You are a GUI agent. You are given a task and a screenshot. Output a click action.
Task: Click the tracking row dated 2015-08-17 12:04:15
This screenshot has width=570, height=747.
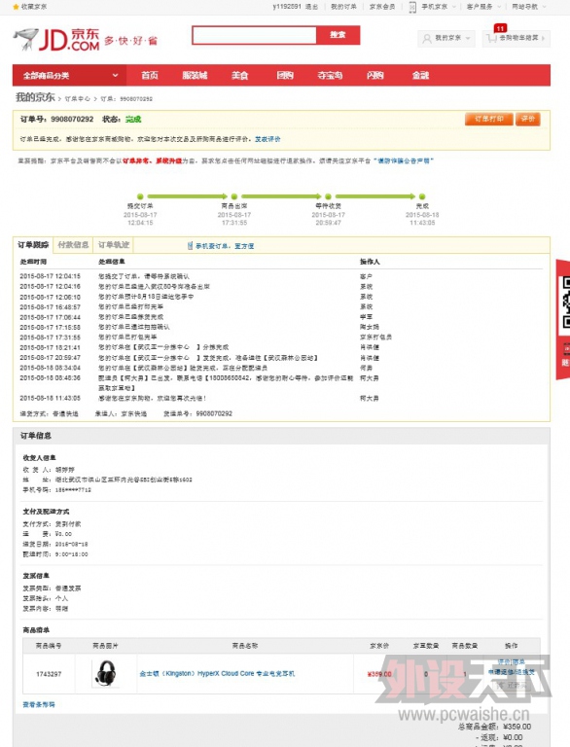pyautogui.click(x=281, y=276)
